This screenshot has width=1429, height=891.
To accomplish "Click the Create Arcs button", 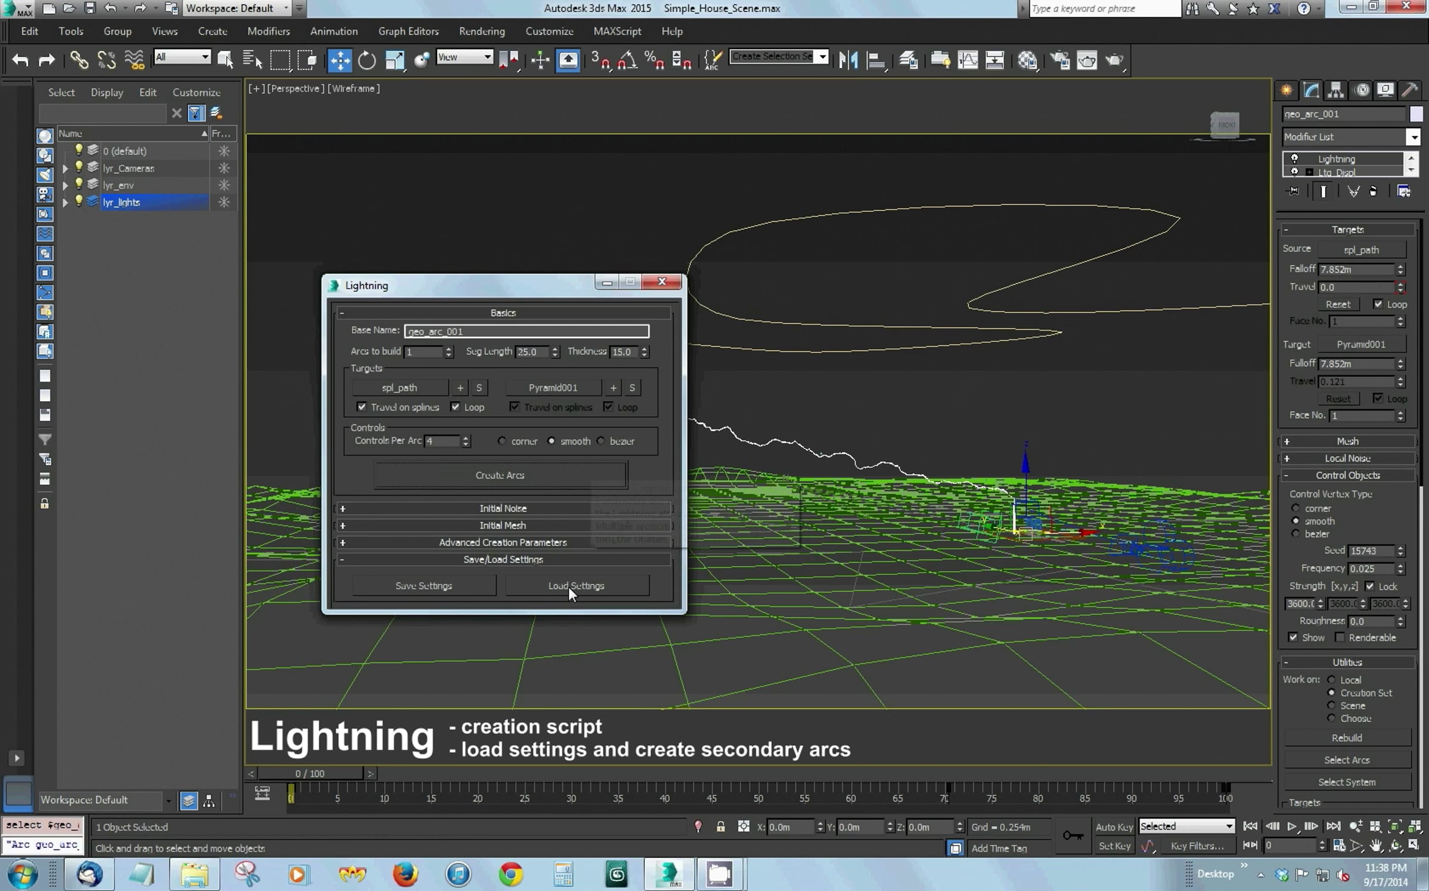I will pos(500,475).
